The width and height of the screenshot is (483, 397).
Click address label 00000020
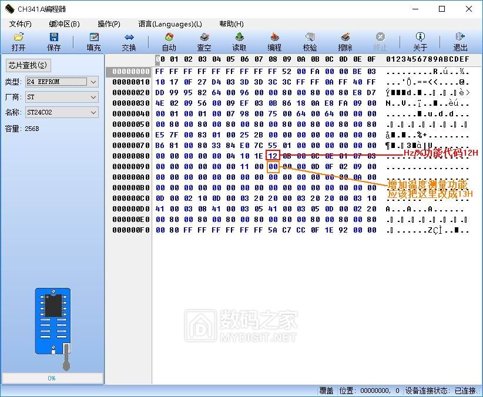131,92
